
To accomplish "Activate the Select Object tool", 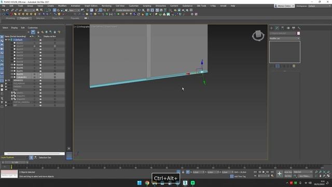I will pyautogui.click(x=37, y=10).
